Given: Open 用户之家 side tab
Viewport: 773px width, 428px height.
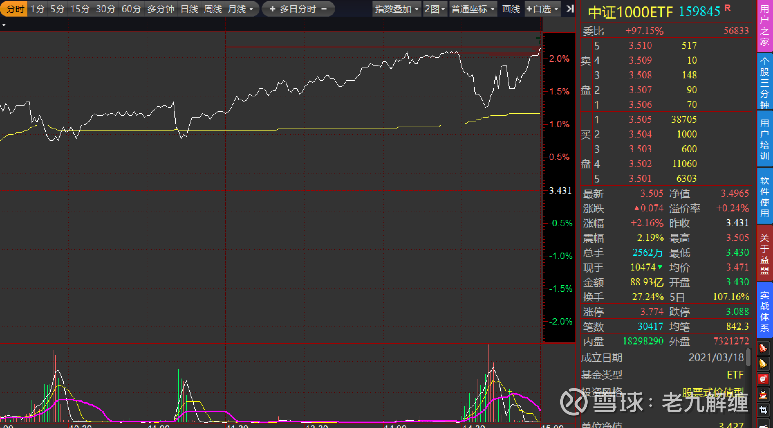Looking at the screenshot, I should pos(765,26).
